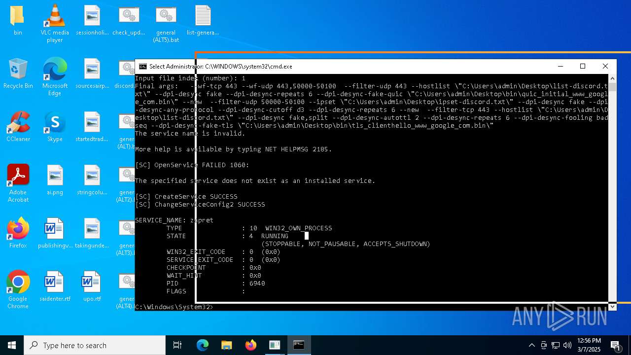Select the sourcesairp... file icon
Image resolution: width=631 pixels, height=355 pixels.
92,73
